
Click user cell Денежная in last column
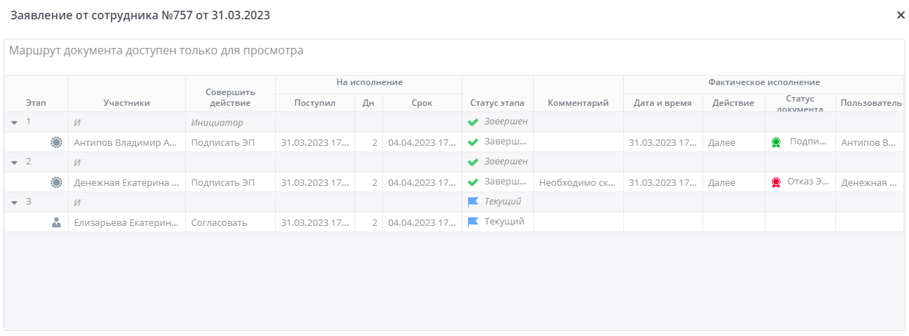point(870,182)
